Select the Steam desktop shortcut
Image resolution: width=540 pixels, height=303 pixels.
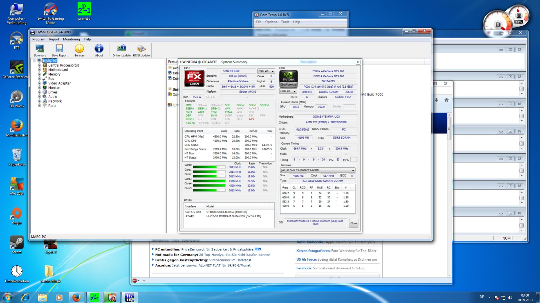[17, 245]
